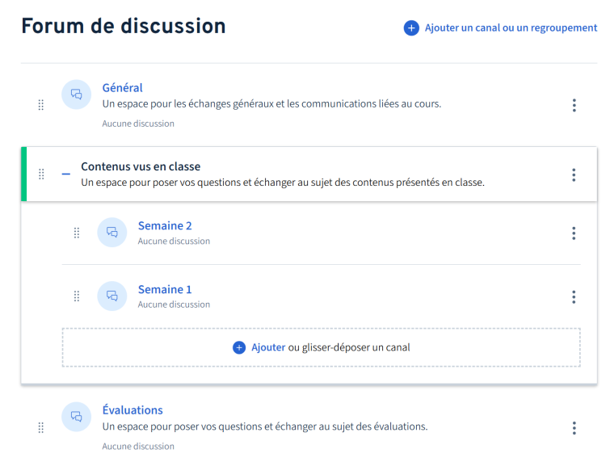Click Ajouter in the dashed drop zone
606x462 pixels.
click(x=268, y=347)
